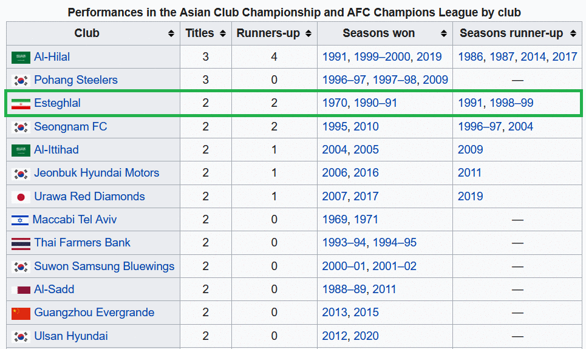Open Ulsan Hyundai's 2020 season link
Screen dimensions: 586x349
(366, 336)
